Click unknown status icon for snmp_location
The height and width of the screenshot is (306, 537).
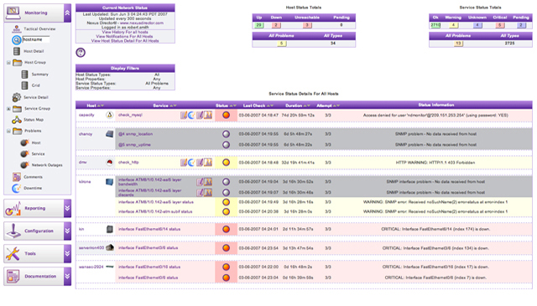(x=226, y=134)
